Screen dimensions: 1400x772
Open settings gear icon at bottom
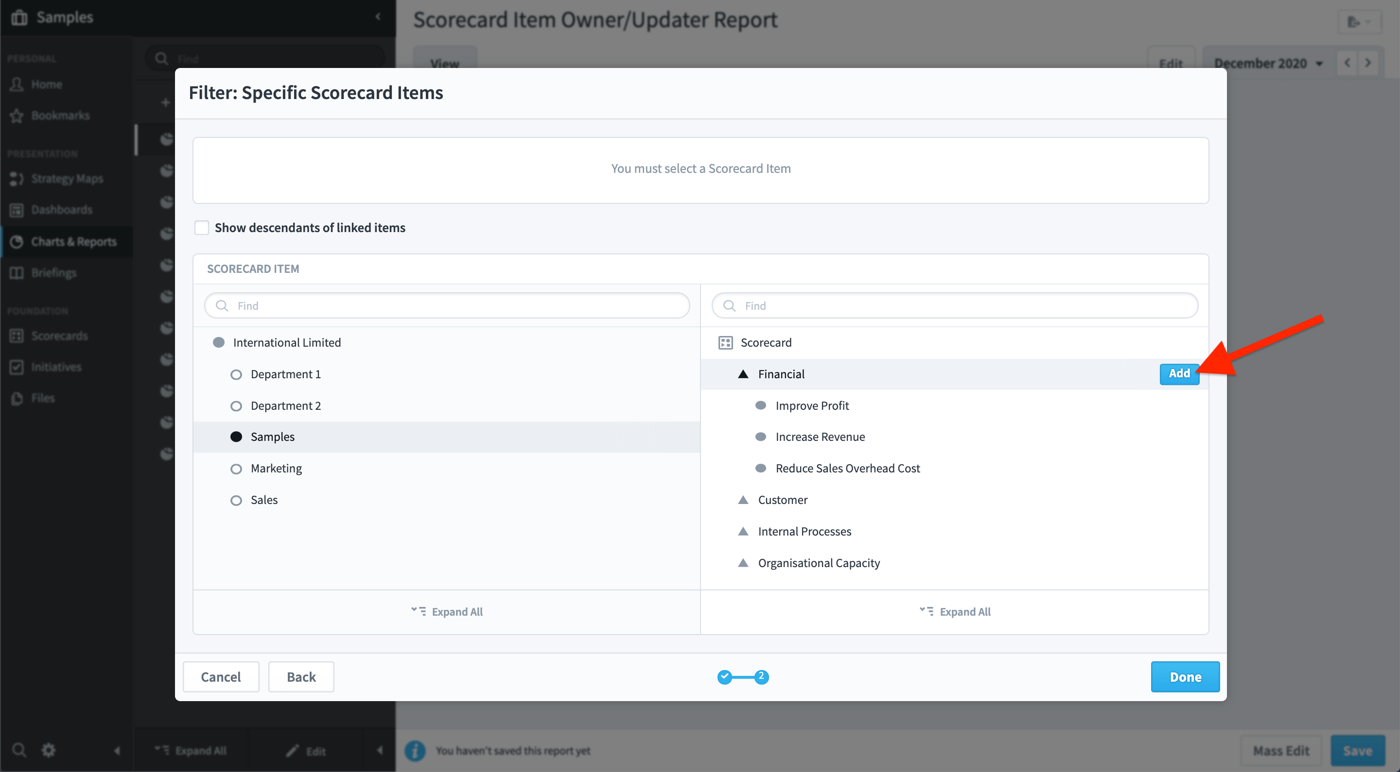(49, 750)
